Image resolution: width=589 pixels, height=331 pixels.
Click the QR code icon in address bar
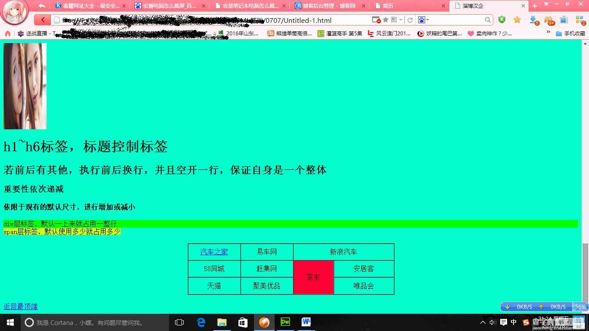coord(394,20)
